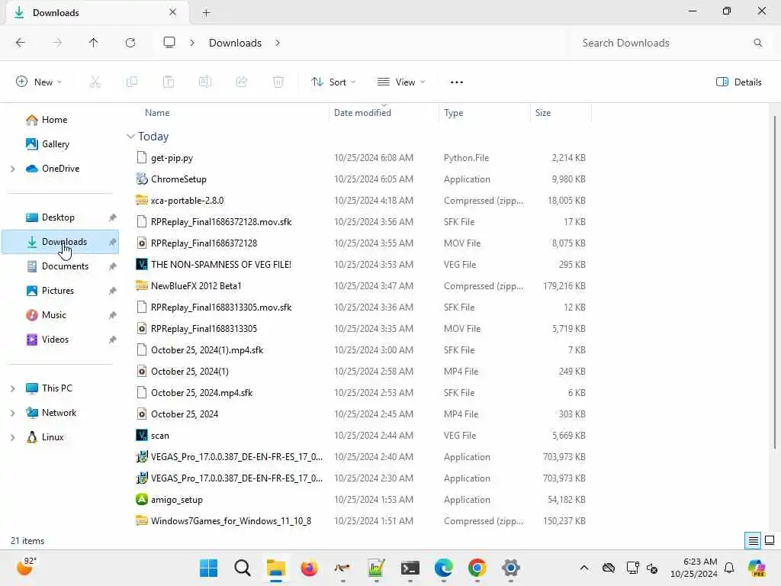Viewport: 781px width, 586px height.
Task: Click the Up directory arrow
Action: [93, 43]
